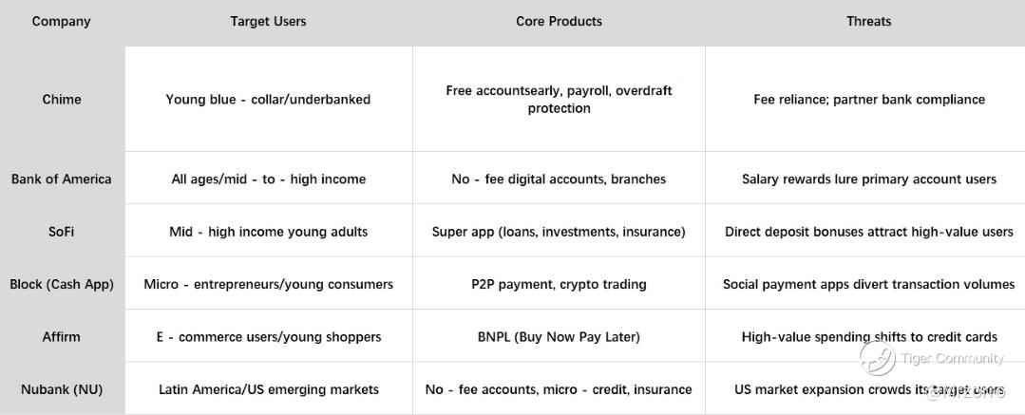Image resolution: width=1025 pixels, height=415 pixels.
Task: Click the Tiger Community logo watermark
Action: tap(877, 358)
